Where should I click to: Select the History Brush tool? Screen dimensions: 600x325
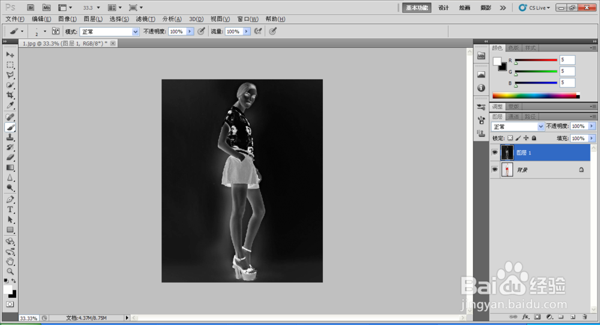click(x=10, y=147)
